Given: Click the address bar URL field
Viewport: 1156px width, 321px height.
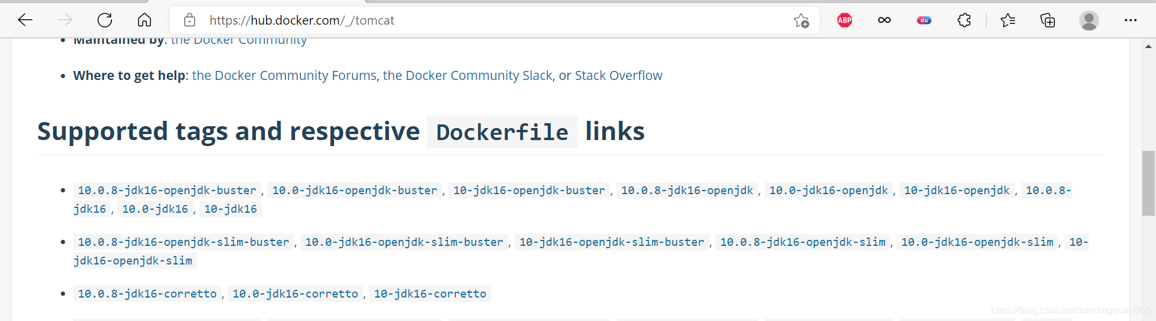Looking at the screenshot, I should click(x=494, y=20).
